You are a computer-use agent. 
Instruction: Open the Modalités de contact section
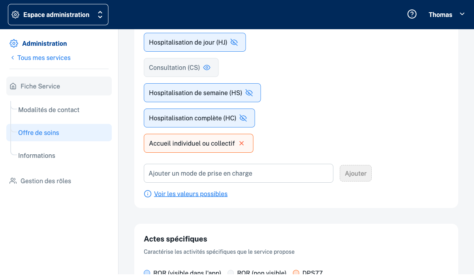pos(49,110)
